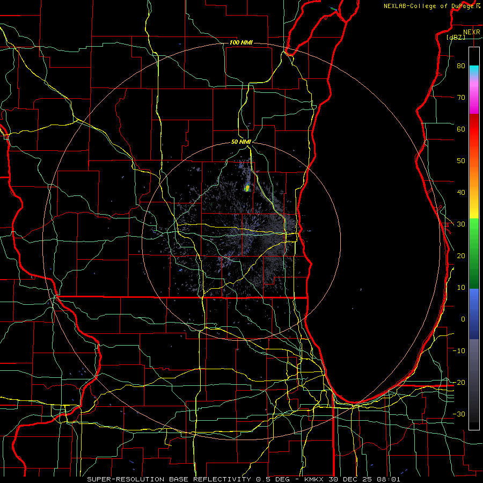Click the 50 value on the dBZ scale
The image size is (483, 483).
tap(461, 161)
